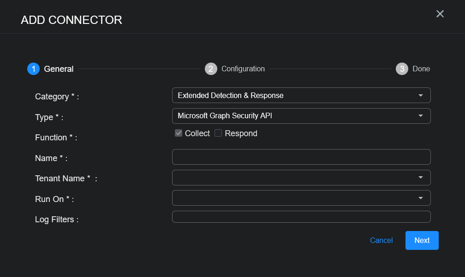465x277 pixels.
Task: Click the step 2 Configuration circle icon
Action: 211,69
